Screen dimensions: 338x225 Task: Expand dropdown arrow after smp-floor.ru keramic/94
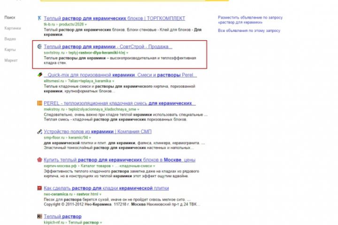click(90, 138)
